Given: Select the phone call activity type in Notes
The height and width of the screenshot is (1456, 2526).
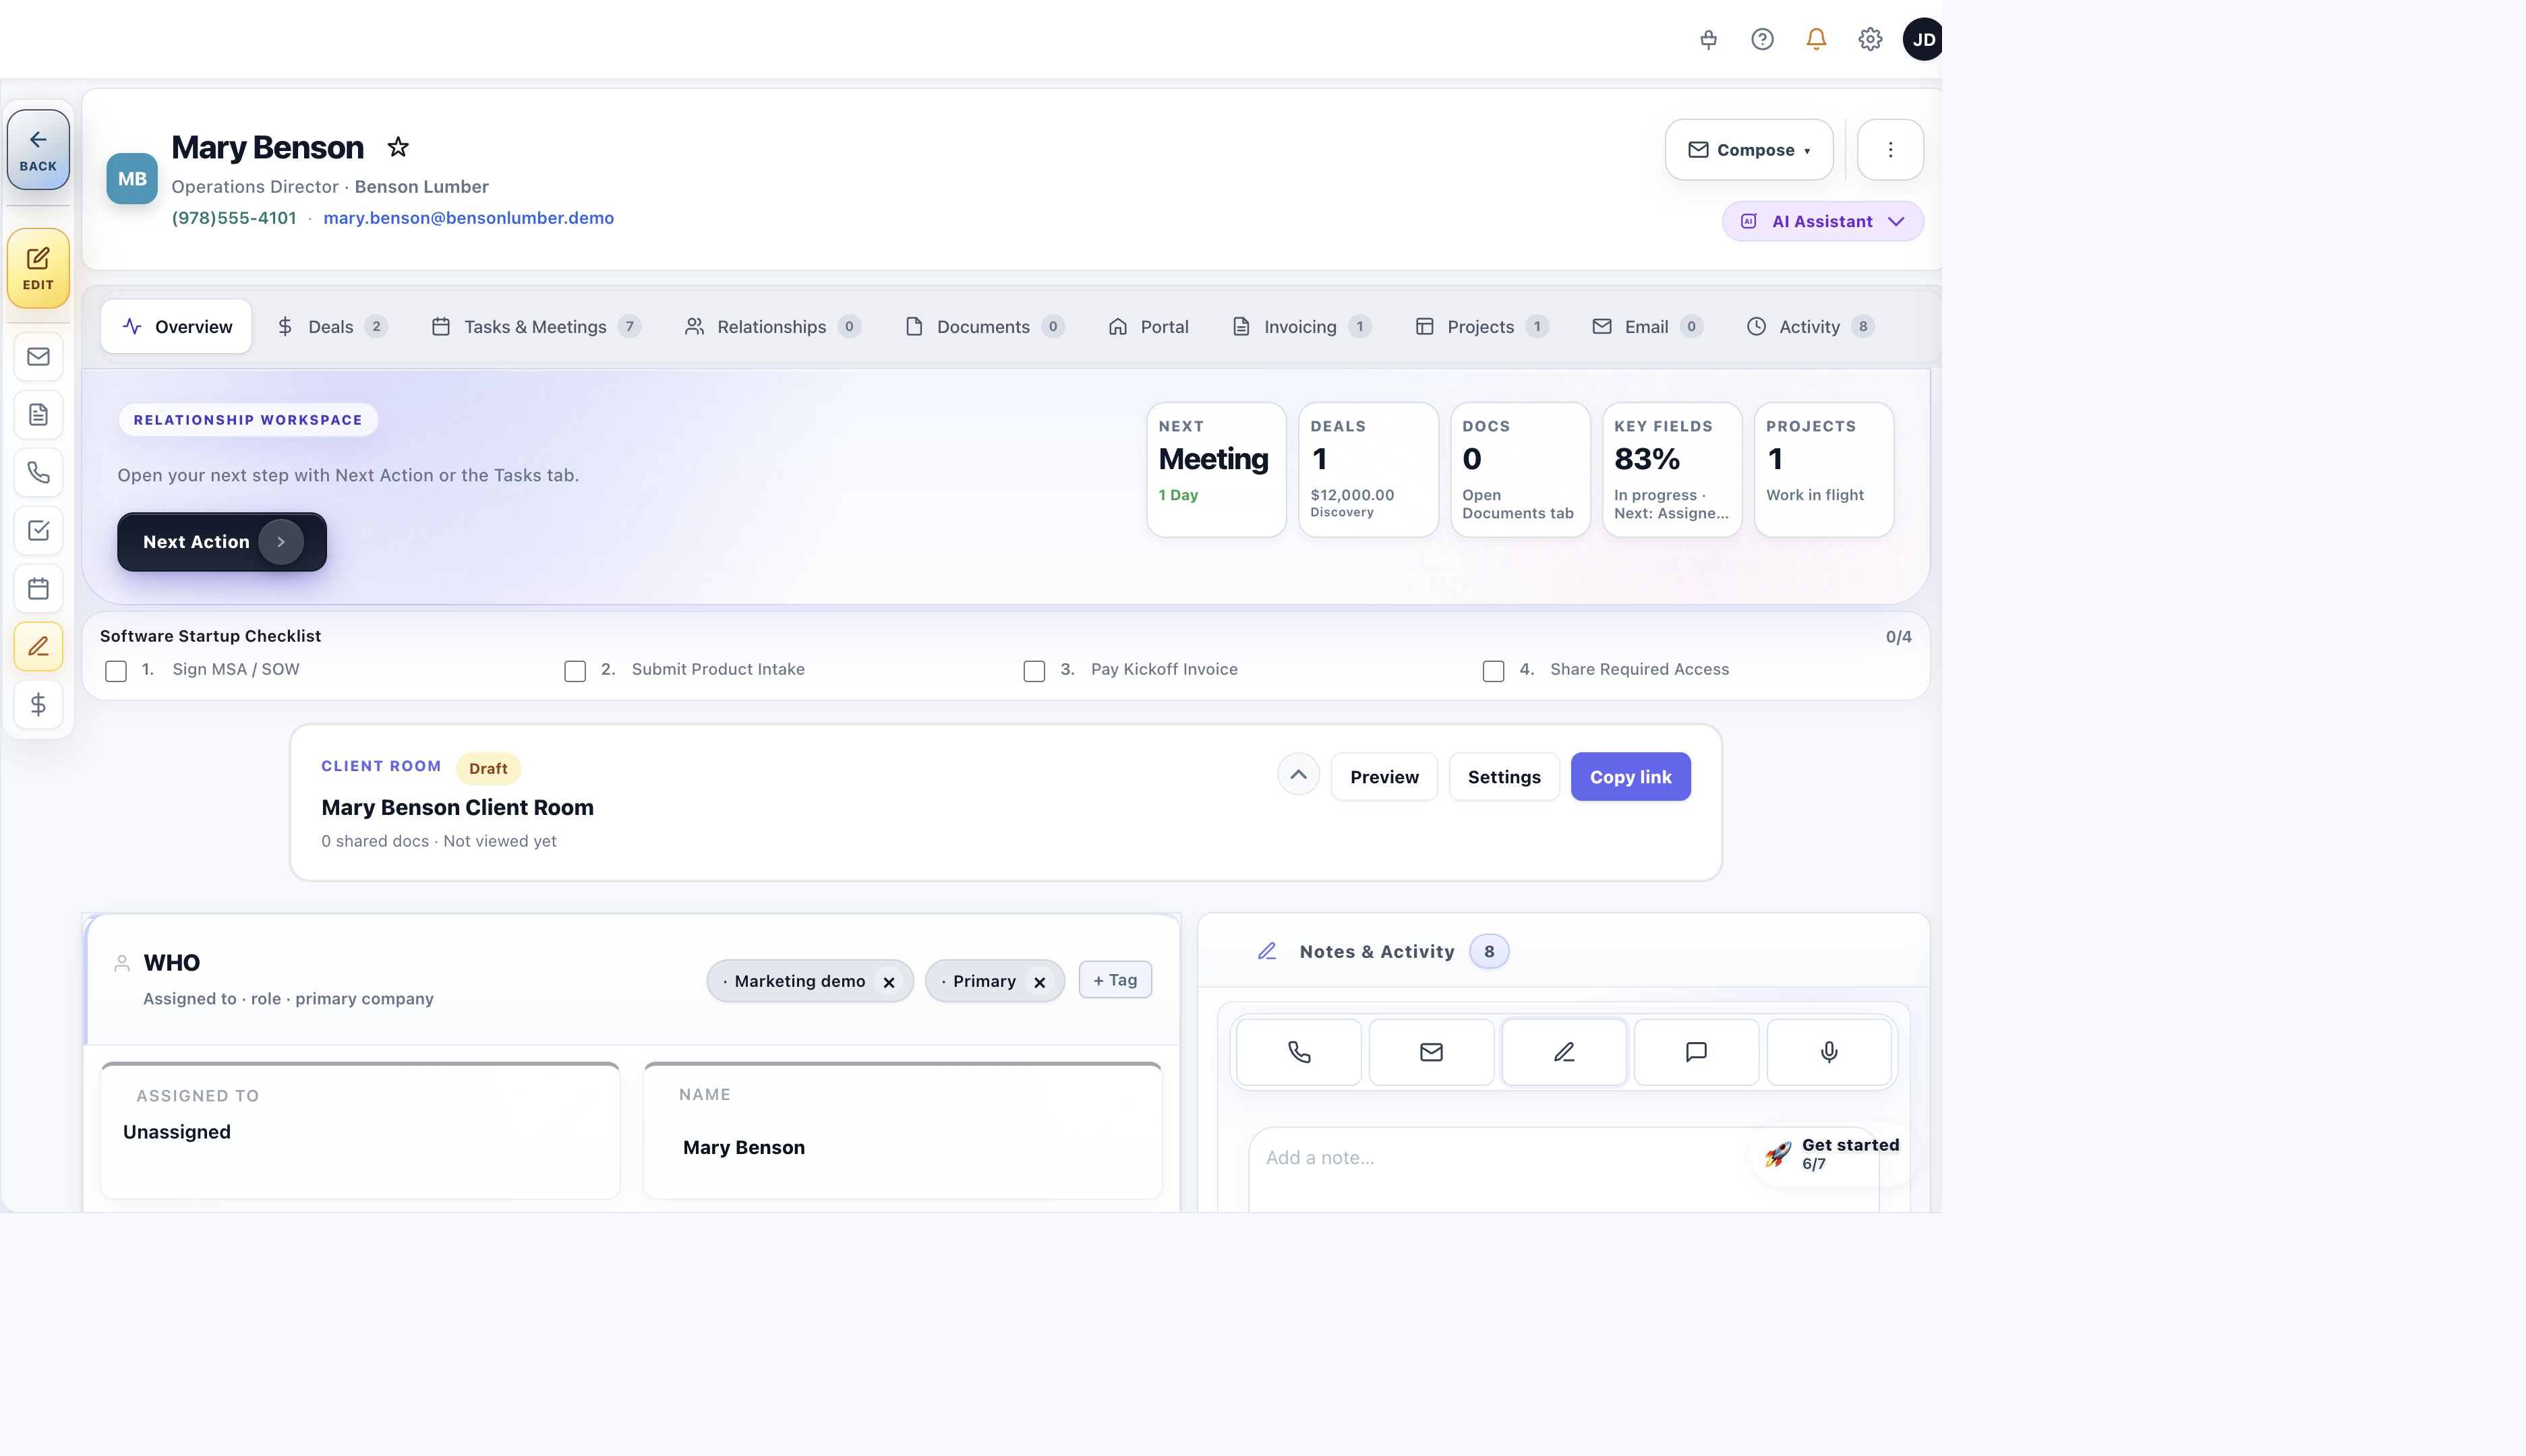Looking at the screenshot, I should point(1299,1052).
